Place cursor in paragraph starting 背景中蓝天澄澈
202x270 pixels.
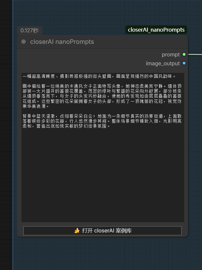pyautogui.click(x=102, y=121)
